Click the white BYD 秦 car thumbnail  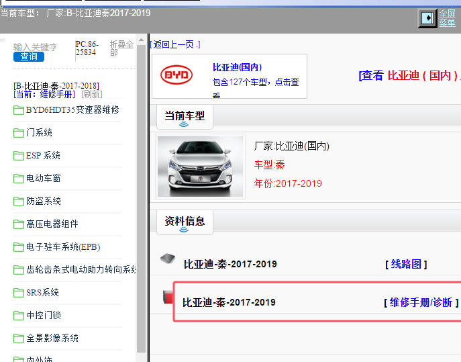tap(200, 167)
